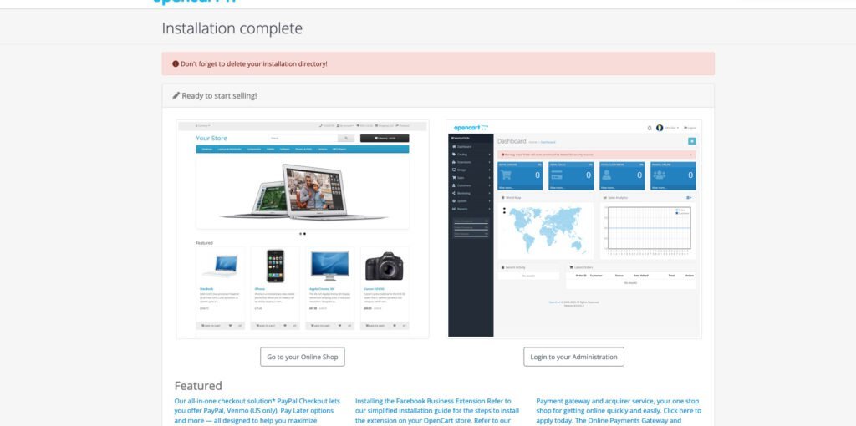Screen dimensions: 856x426
Task: Open the admin dashboard preview thumbnail
Action: pos(573,229)
